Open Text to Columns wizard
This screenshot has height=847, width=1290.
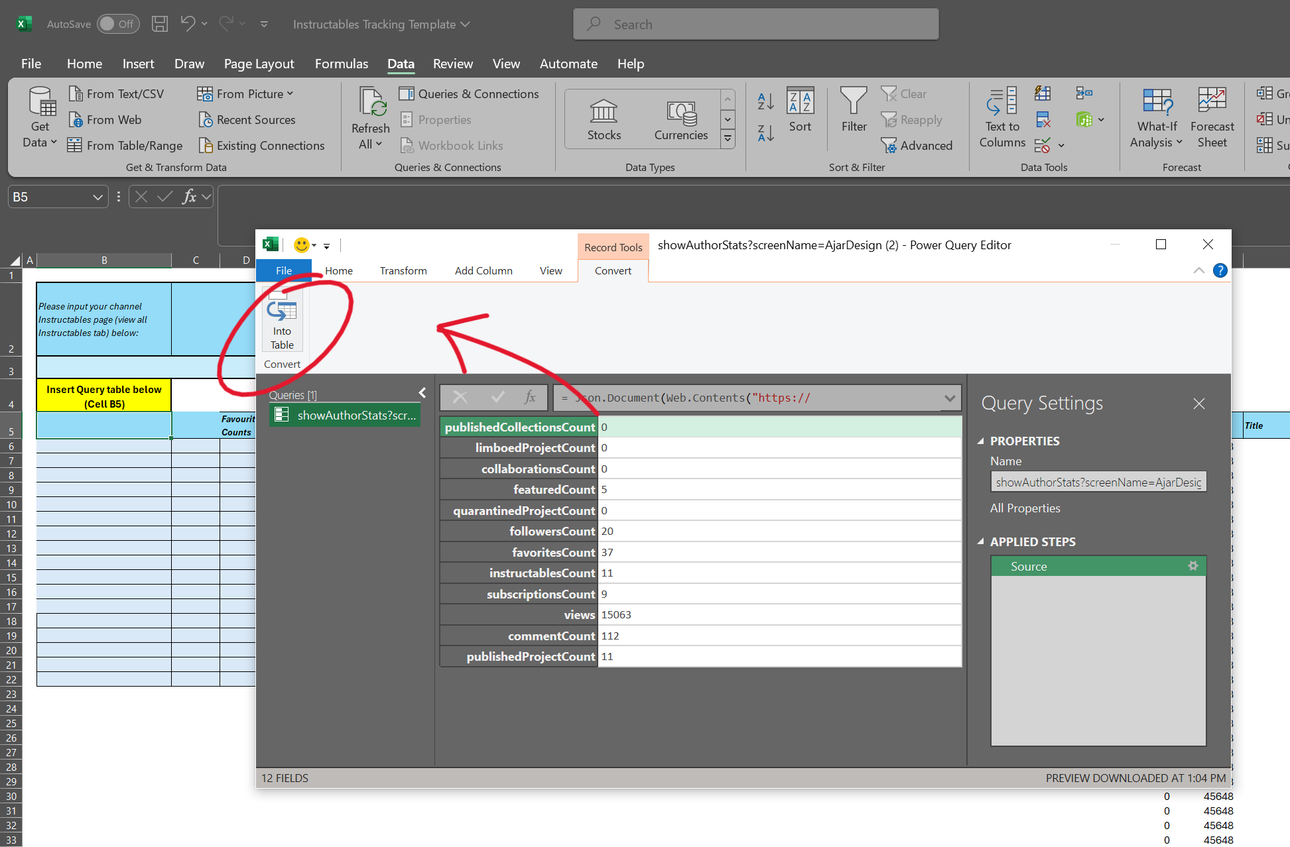point(1002,119)
